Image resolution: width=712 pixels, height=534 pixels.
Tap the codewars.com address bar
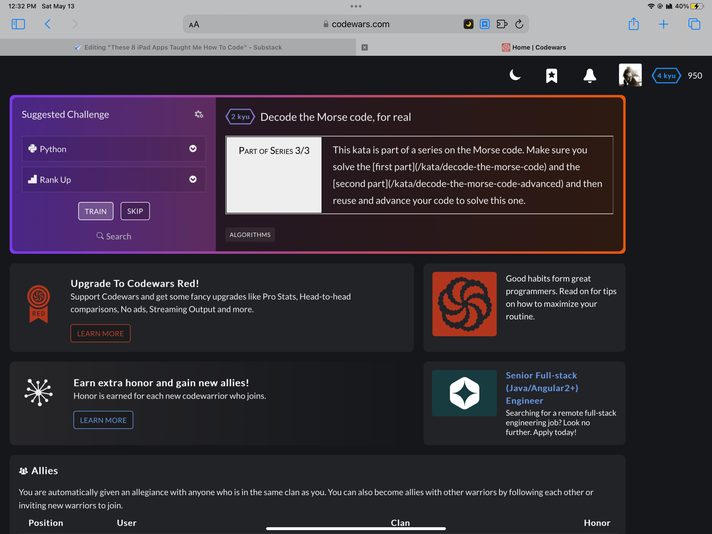click(356, 24)
